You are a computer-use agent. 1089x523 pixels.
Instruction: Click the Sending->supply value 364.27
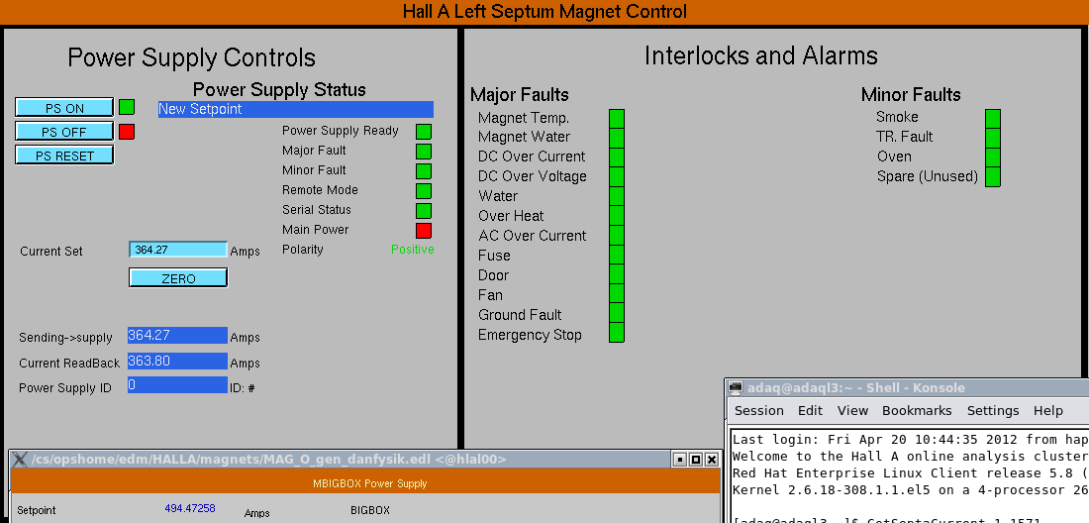178,336
